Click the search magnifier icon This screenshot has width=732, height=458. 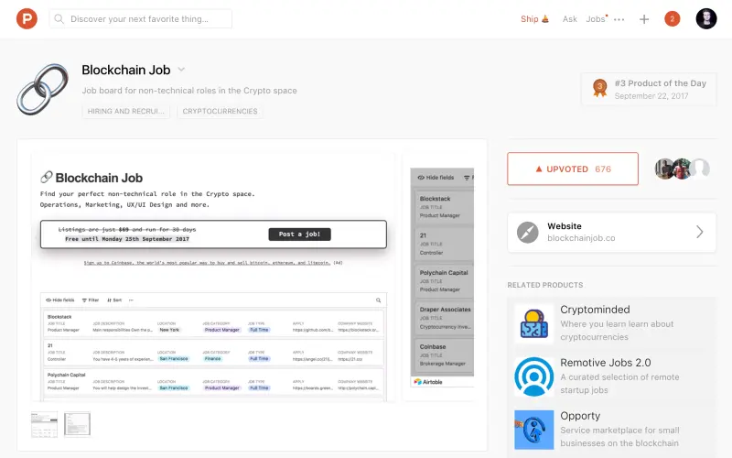point(59,18)
